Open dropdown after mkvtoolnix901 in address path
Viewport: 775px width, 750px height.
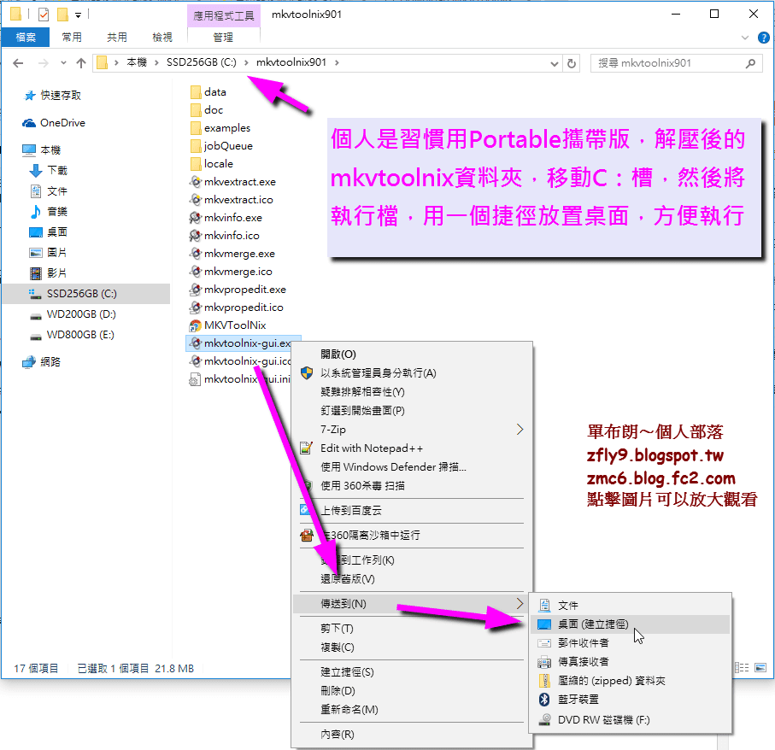point(337,62)
